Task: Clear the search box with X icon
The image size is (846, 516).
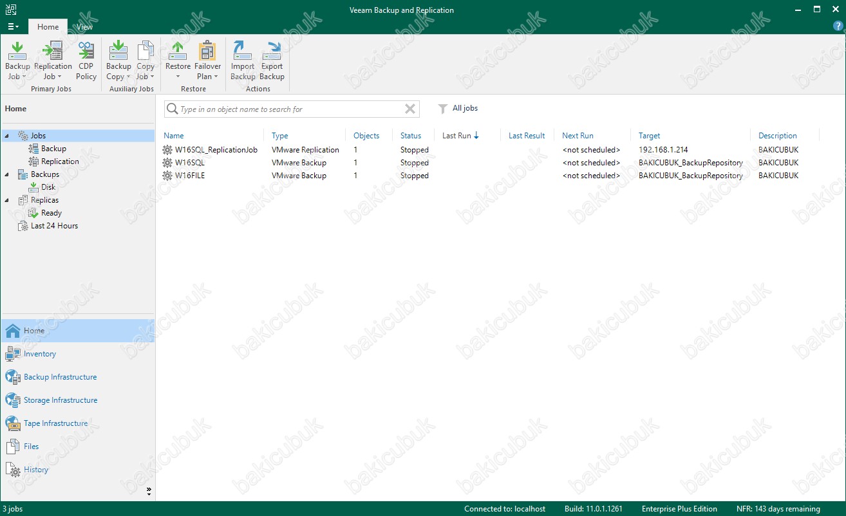Action: coord(409,109)
